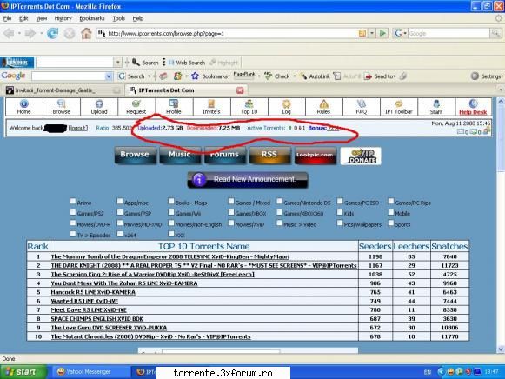Open the Top 10 icon
Screen dimensions: 505x379
click(x=249, y=103)
